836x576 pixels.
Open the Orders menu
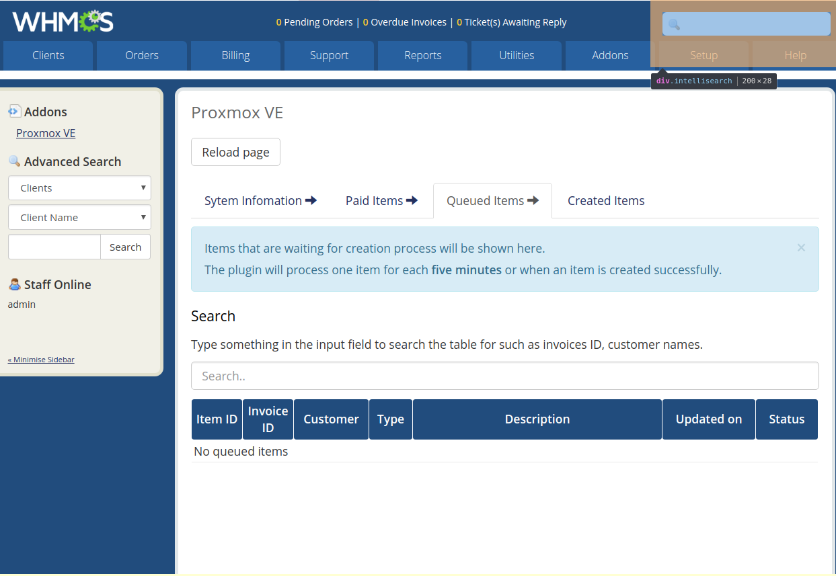tap(142, 55)
